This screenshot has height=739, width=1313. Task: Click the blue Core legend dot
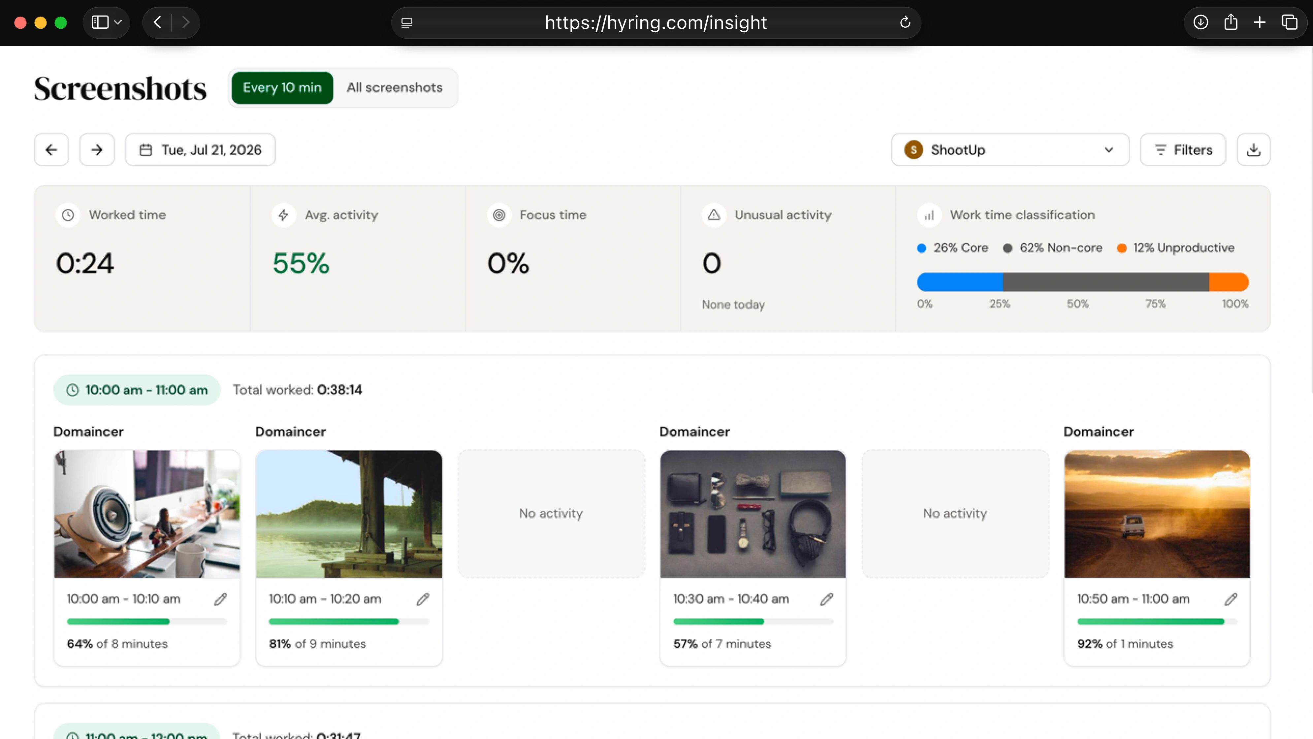pyautogui.click(x=921, y=248)
